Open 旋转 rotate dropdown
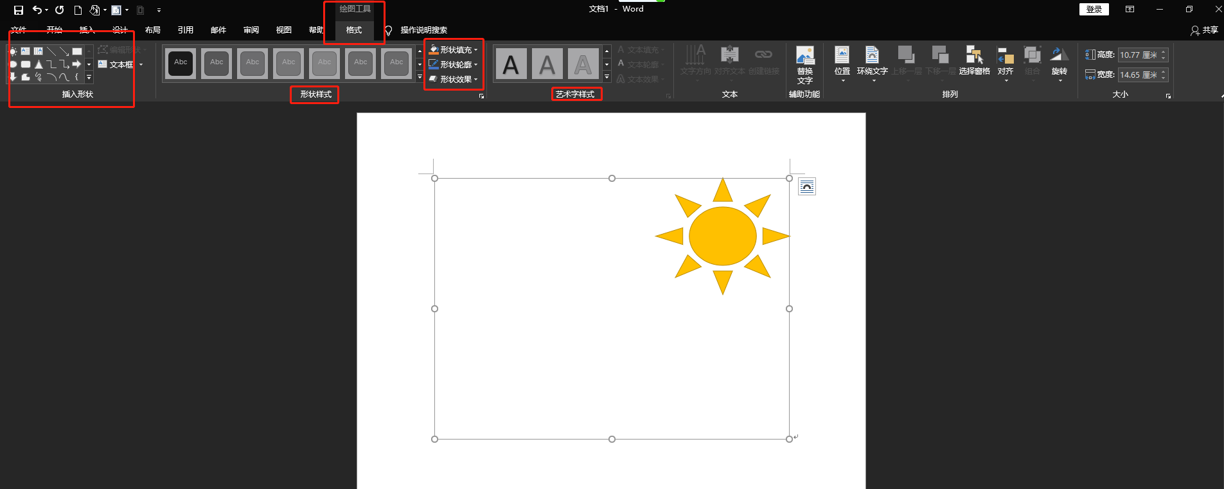The height and width of the screenshot is (489, 1224). [1060, 64]
